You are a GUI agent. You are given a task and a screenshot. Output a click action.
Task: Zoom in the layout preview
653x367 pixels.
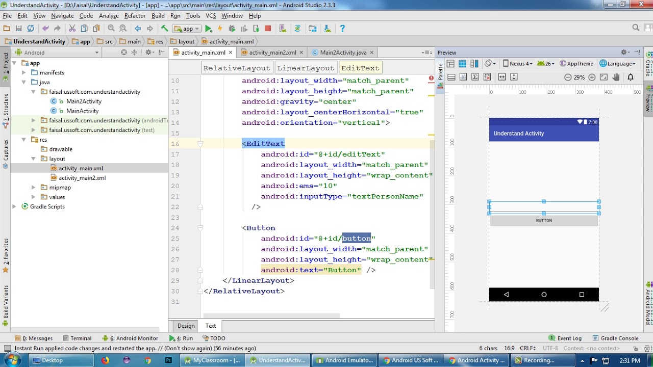[x=592, y=77]
